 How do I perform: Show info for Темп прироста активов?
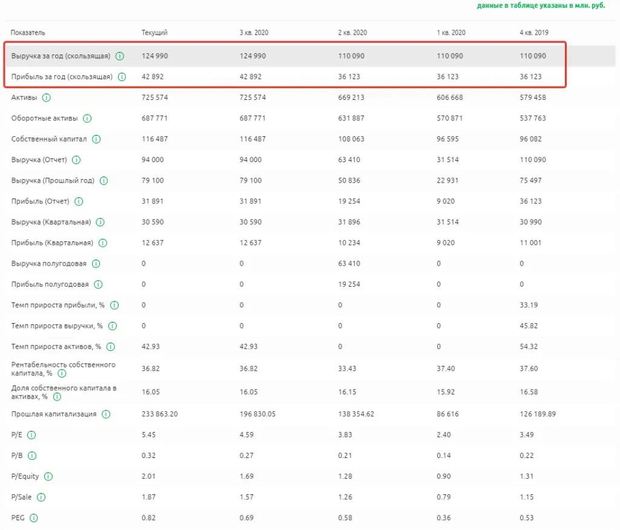pyautogui.click(x=111, y=347)
